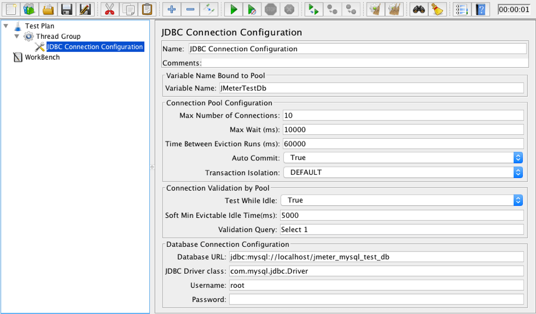Select JDBC Connection Configuration tree item
The width and height of the screenshot is (536, 314).
(x=95, y=47)
